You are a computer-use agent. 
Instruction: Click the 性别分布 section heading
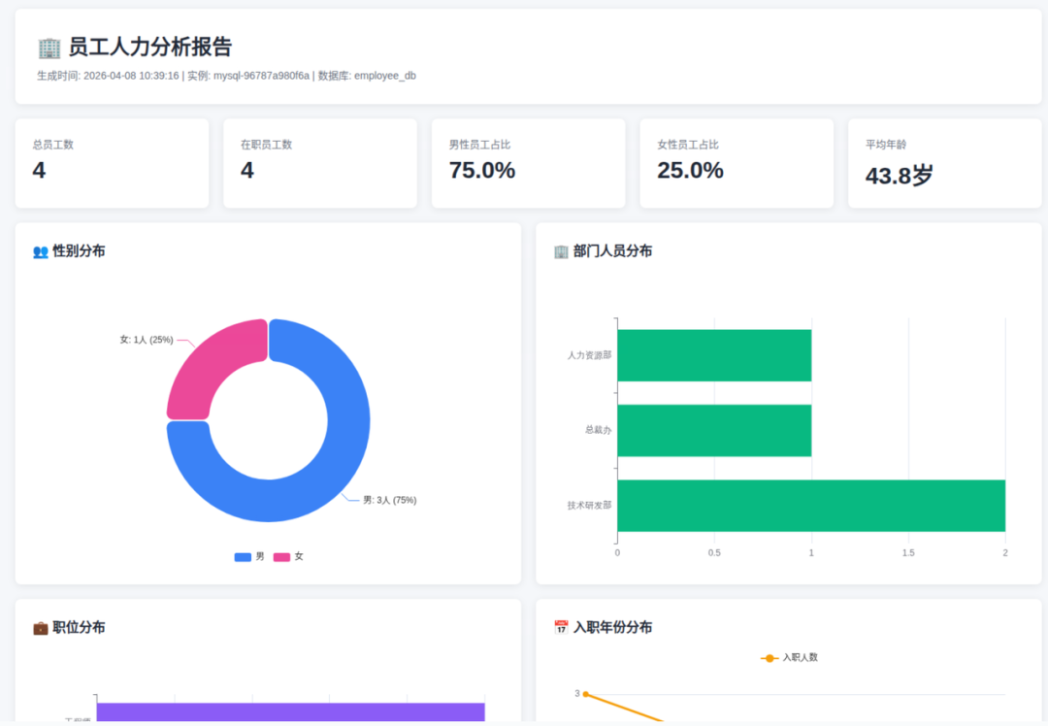click(x=79, y=251)
